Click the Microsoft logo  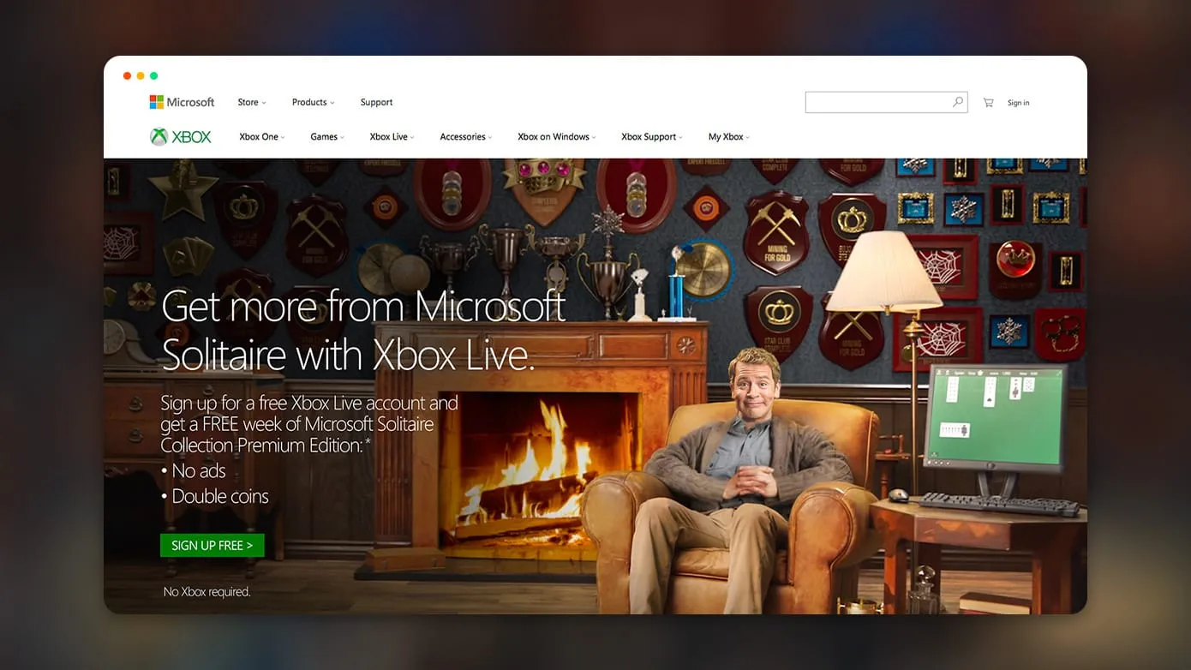click(x=182, y=102)
